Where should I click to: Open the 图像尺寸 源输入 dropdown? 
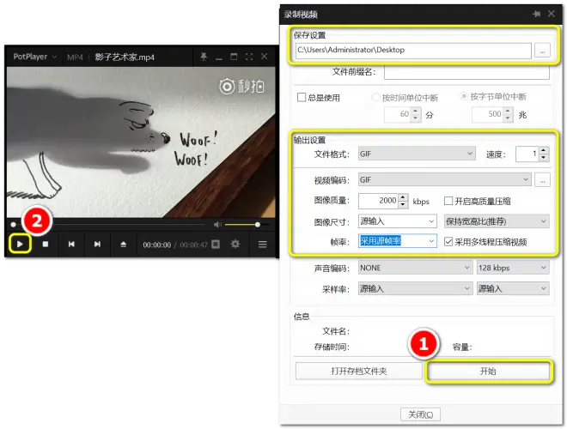tap(398, 221)
